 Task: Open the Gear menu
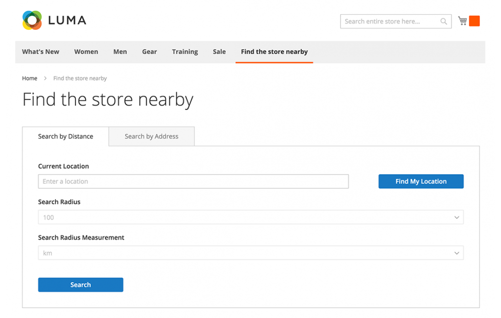pos(150,52)
